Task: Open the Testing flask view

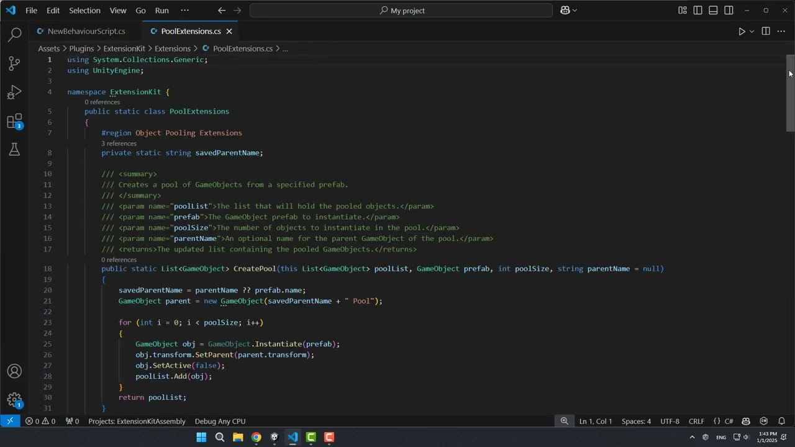Action: pyautogui.click(x=14, y=150)
